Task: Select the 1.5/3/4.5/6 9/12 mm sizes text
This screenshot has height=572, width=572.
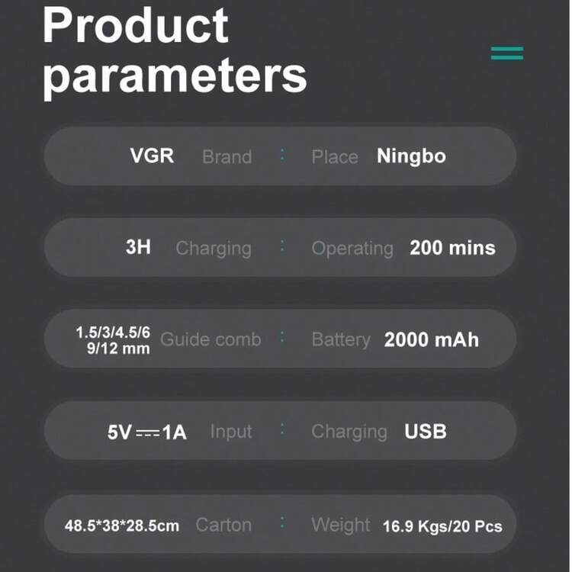Action: [x=113, y=340]
